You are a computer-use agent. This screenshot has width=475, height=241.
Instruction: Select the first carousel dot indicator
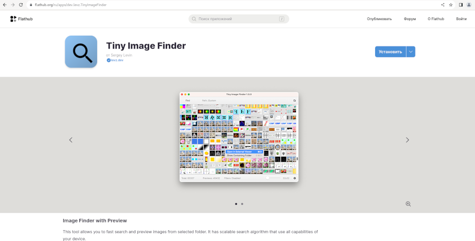(236, 204)
